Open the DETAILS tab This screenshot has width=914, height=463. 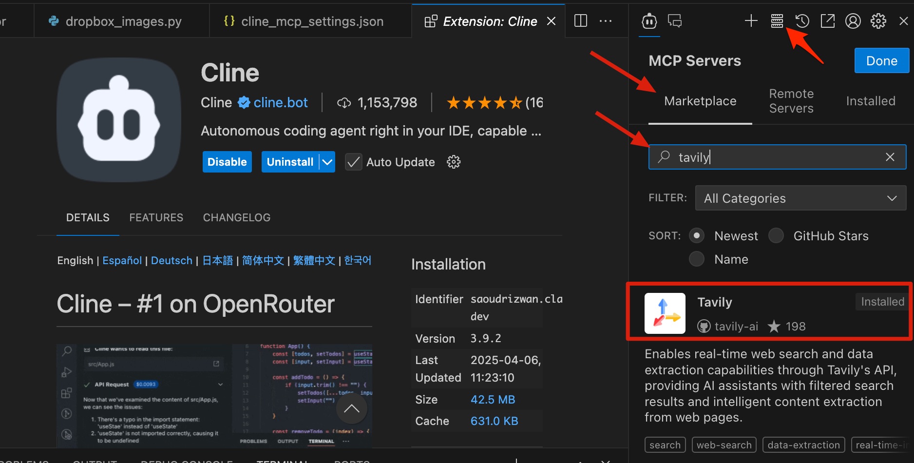[x=88, y=217]
